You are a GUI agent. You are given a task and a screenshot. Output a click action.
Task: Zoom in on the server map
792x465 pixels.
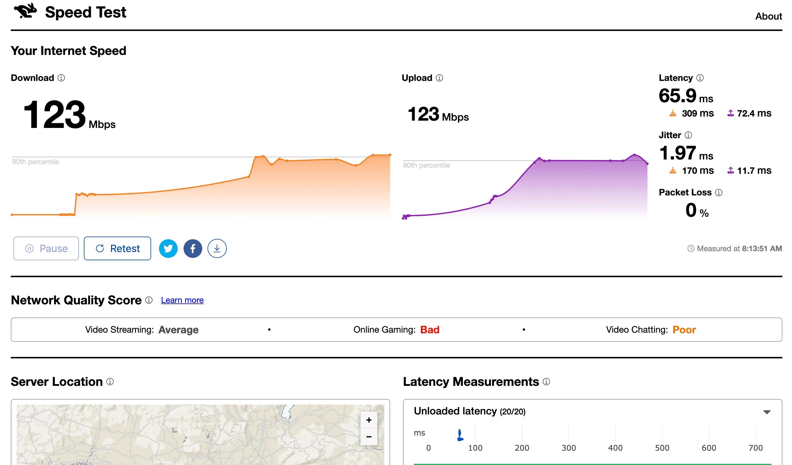pyautogui.click(x=369, y=420)
